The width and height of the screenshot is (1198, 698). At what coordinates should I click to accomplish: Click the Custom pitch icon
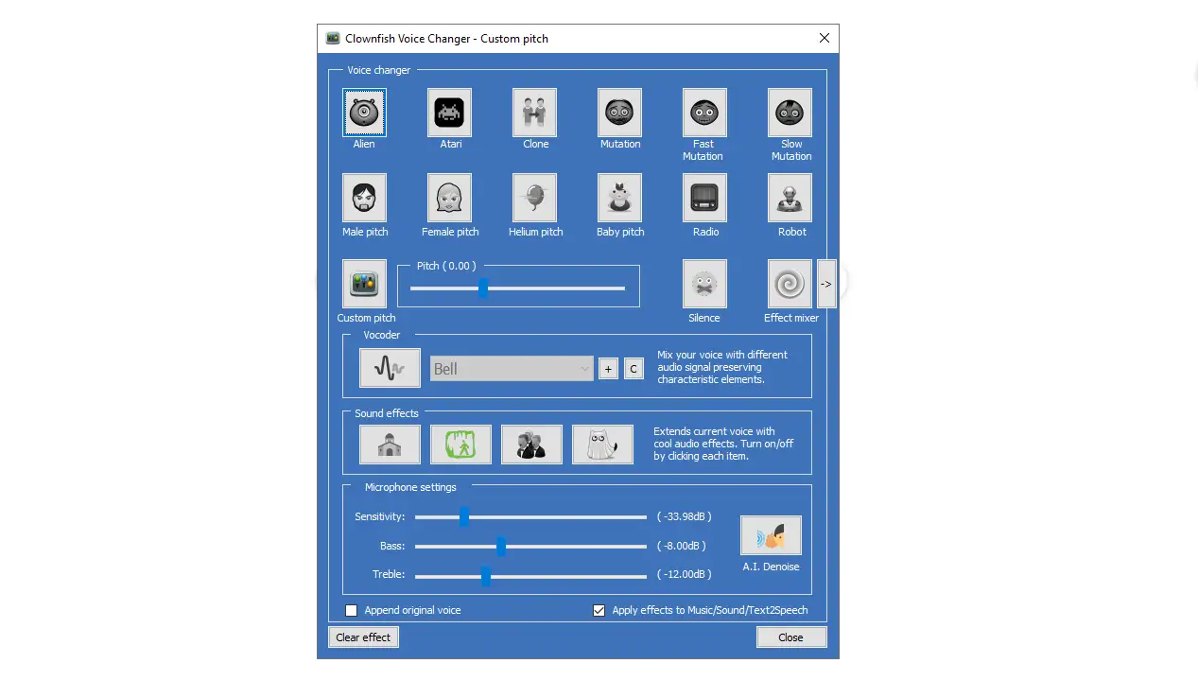point(364,284)
